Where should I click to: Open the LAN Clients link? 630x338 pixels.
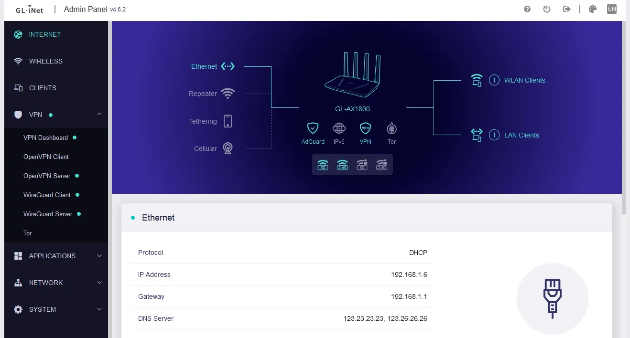521,135
